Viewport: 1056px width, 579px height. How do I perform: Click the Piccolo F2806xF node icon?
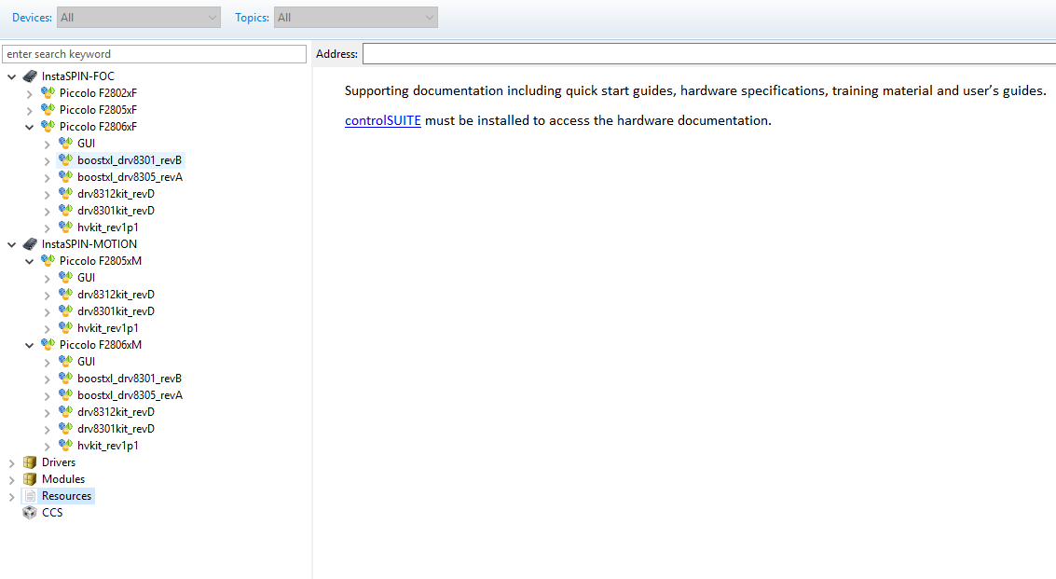tap(48, 126)
